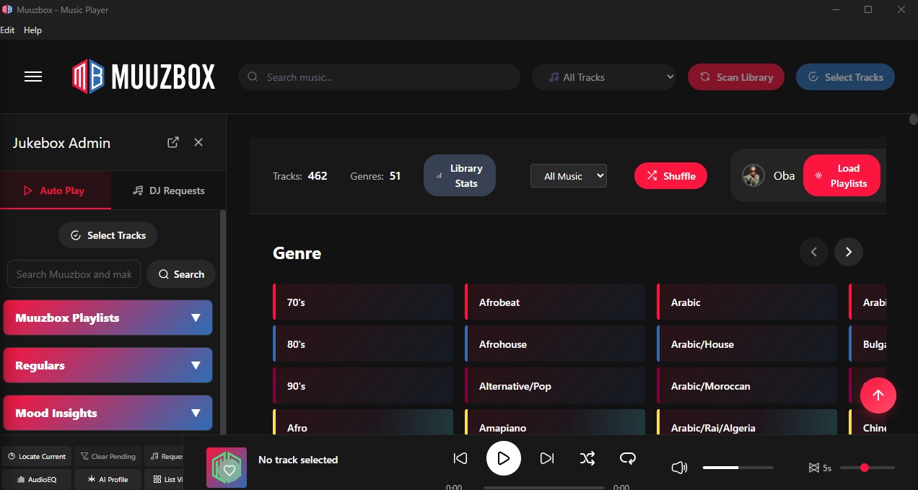Click the search magnifier icon in top bar

[x=253, y=77]
